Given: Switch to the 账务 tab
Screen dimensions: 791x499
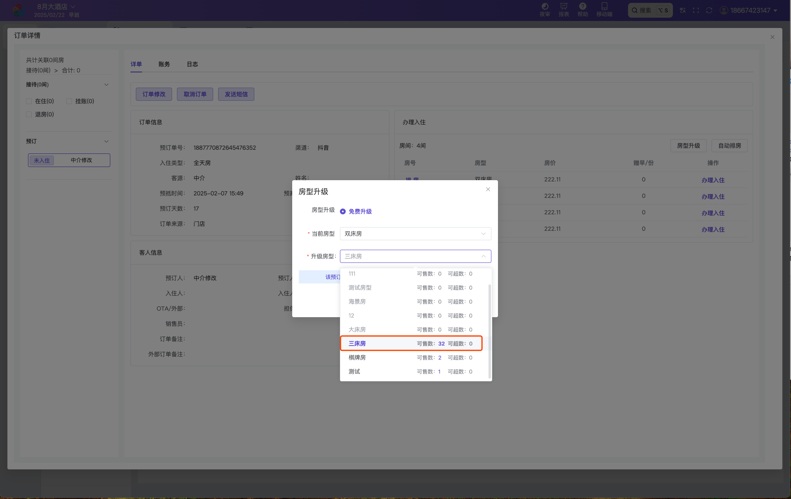Looking at the screenshot, I should click(x=164, y=64).
